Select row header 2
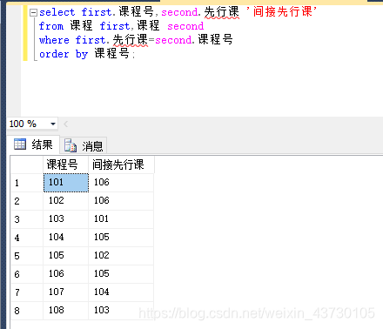The height and width of the screenshot is (329, 383). point(27,201)
